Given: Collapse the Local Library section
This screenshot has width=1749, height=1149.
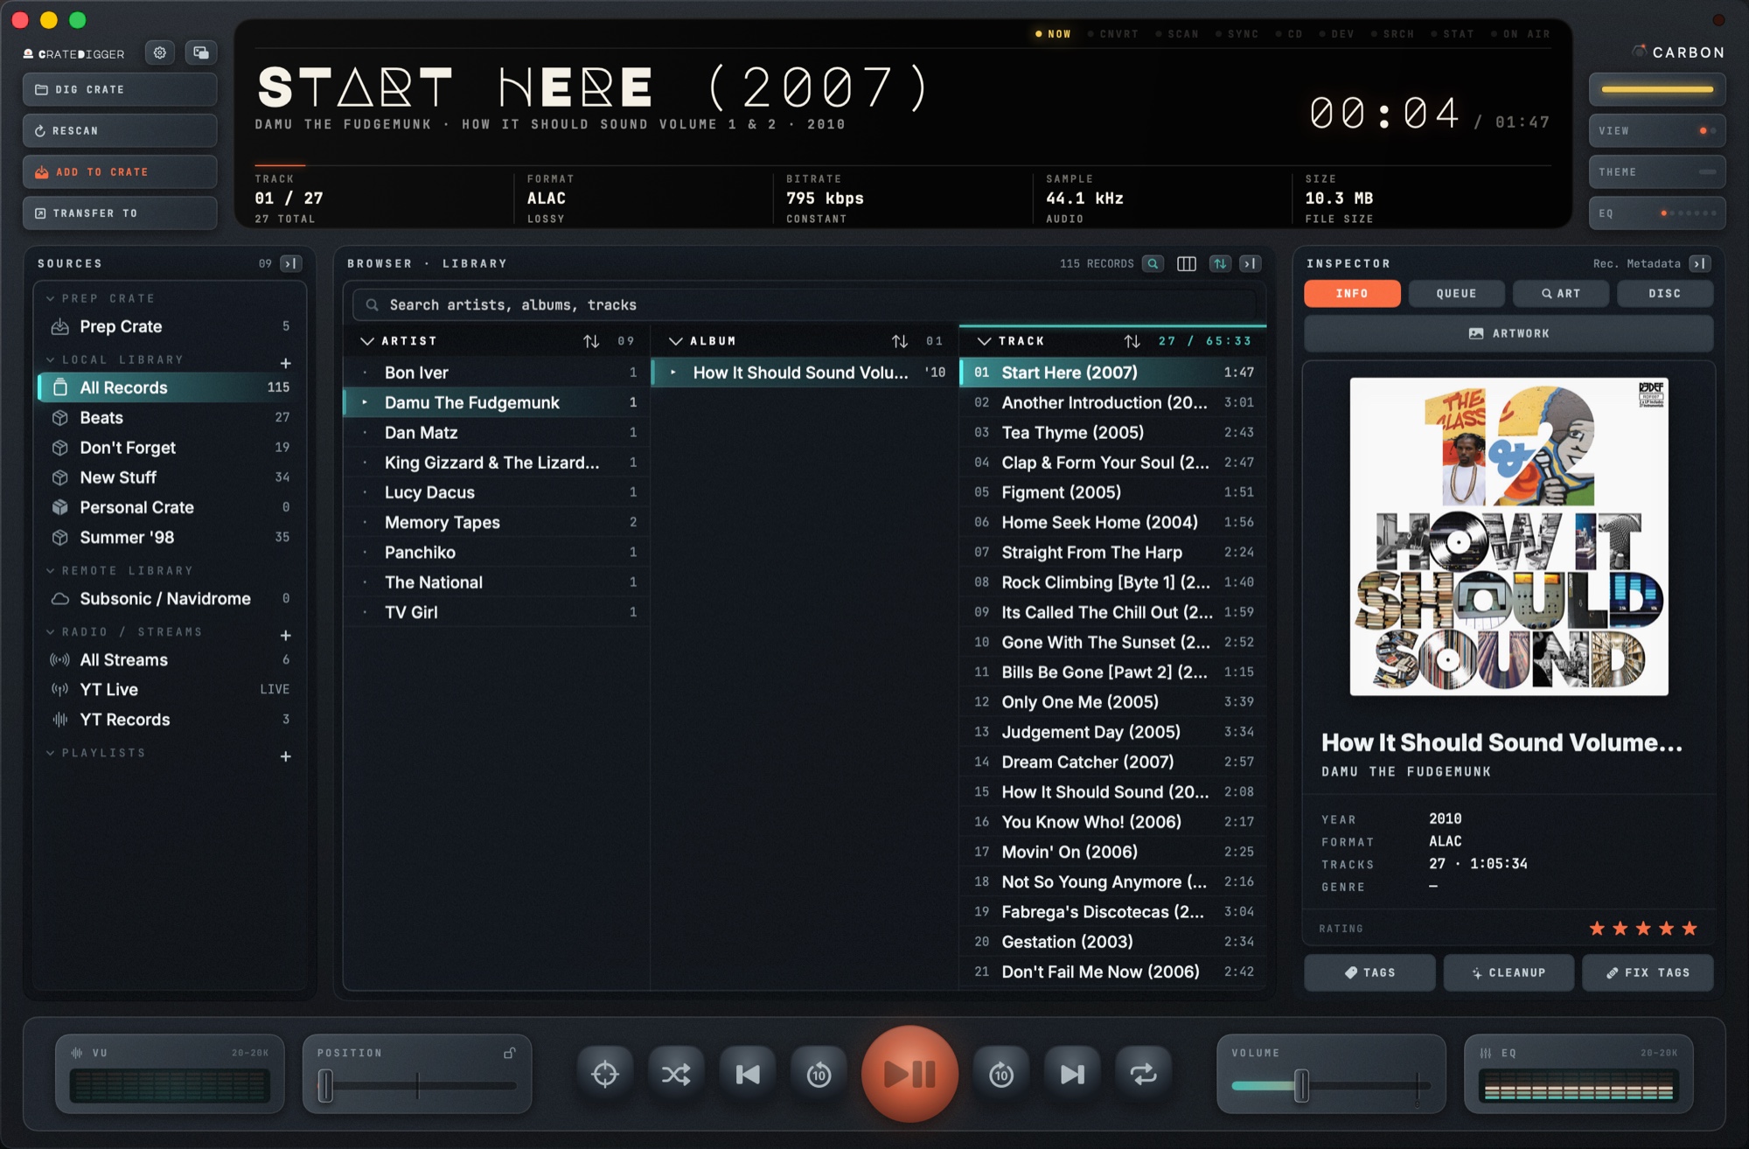Looking at the screenshot, I should pos(51,359).
